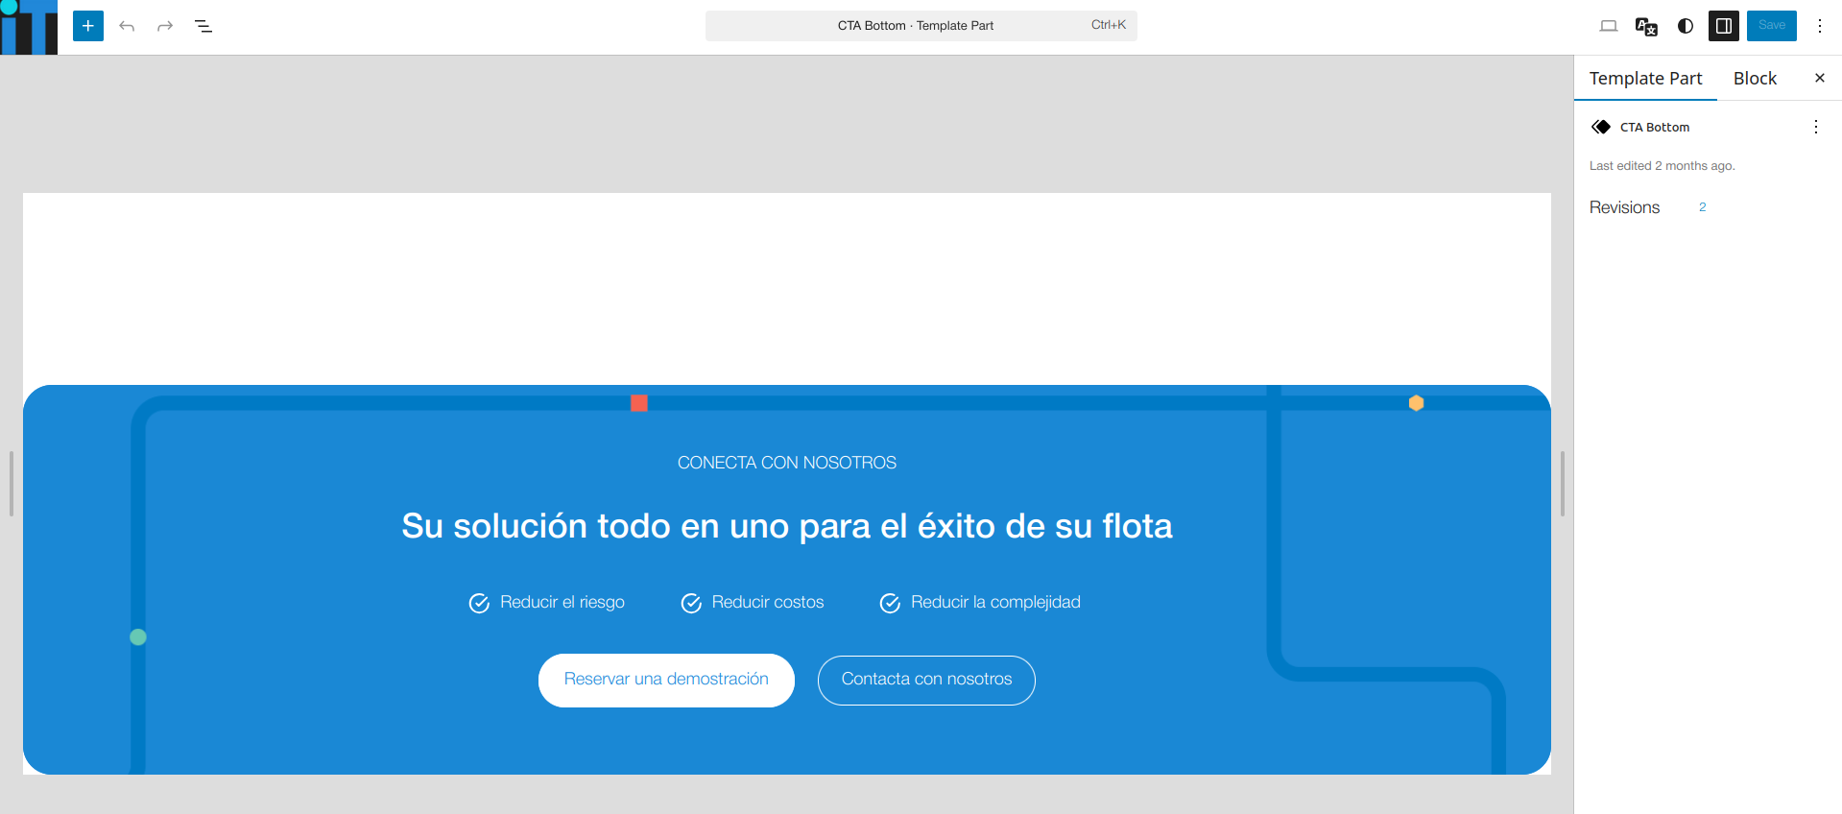Click the left canvas resize handle
1842x814 pixels.
click(11, 484)
